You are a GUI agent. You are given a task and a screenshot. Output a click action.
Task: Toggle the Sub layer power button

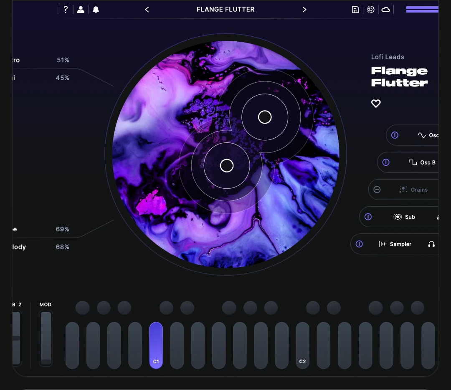click(x=368, y=217)
